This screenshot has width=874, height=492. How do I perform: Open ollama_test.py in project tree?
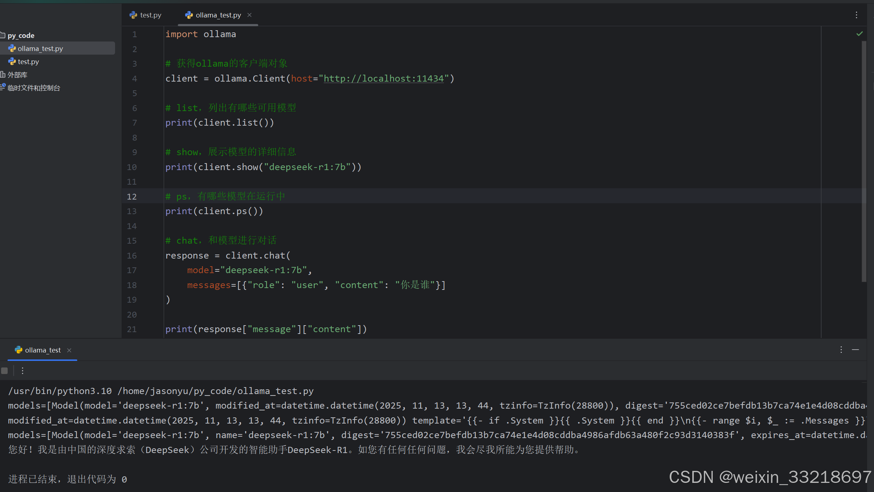point(40,48)
